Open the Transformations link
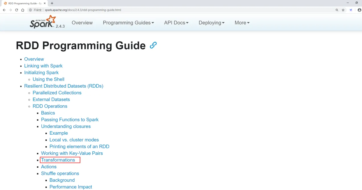This screenshot has width=362, height=190. pyautogui.click(x=58, y=160)
